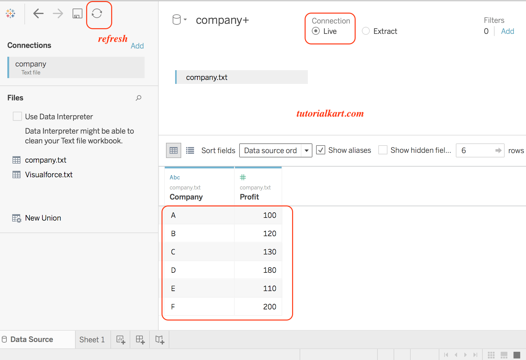Add a filter using the Filters Add link

[507, 31]
